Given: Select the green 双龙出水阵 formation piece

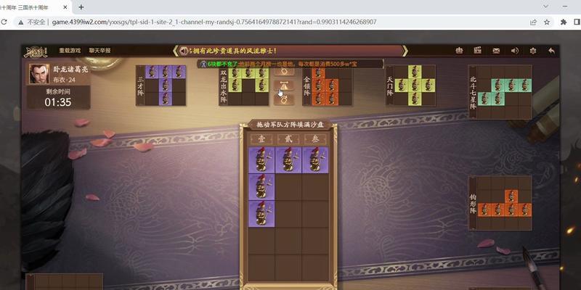Looking at the screenshot, I should click(244, 86).
